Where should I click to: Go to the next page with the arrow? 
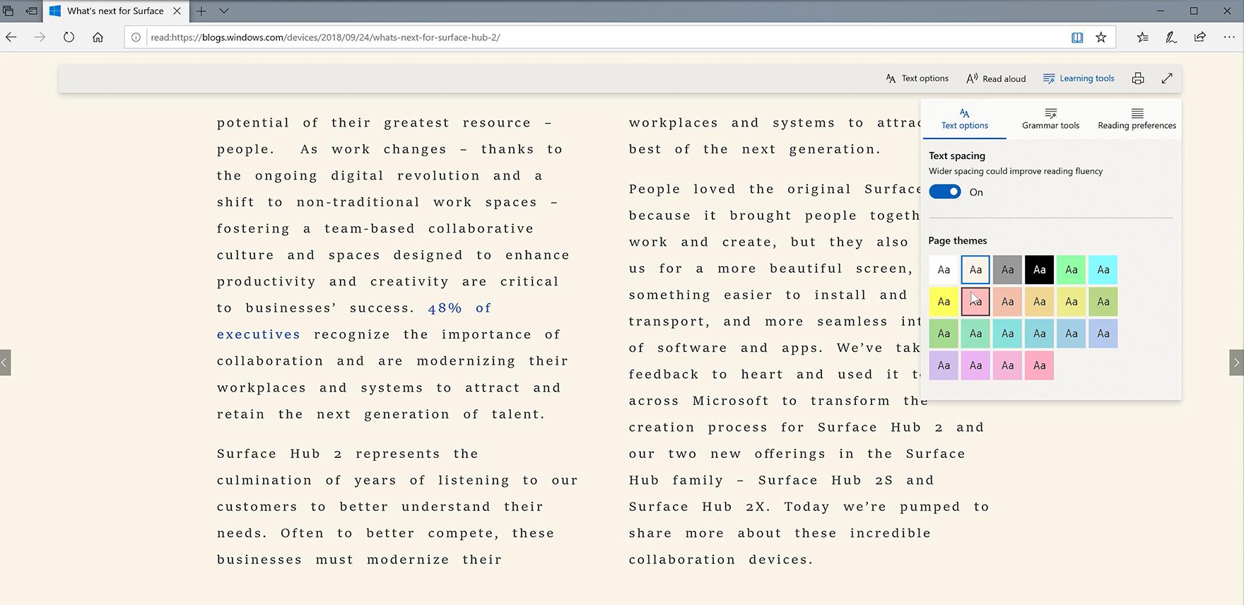point(1236,363)
